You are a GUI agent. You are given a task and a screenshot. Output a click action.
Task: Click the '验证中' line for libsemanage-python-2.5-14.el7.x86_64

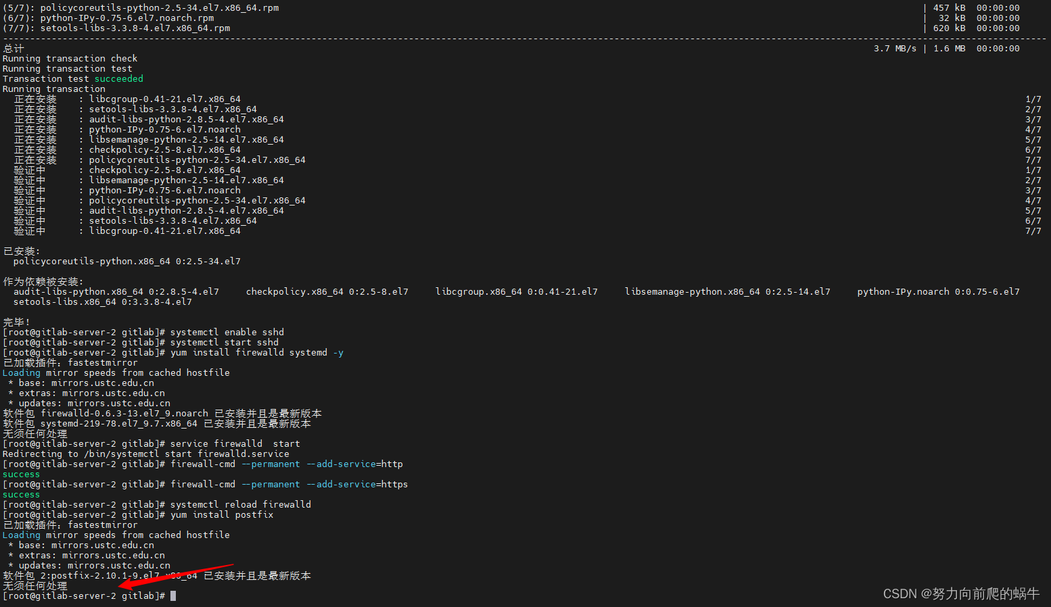[149, 180]
